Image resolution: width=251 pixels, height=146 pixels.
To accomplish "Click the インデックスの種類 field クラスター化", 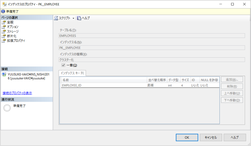I will [152, 60].
